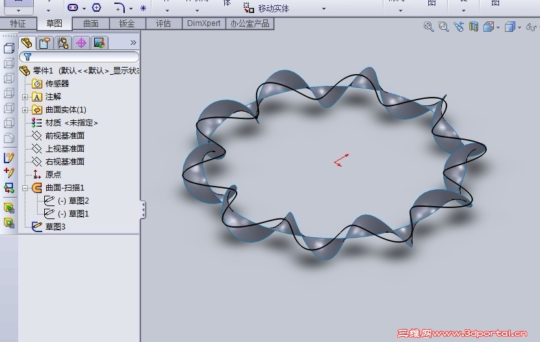Select the straight slot sketch tool
The width and height of the screenshot is (540, 342).
[x=73, y=7]
